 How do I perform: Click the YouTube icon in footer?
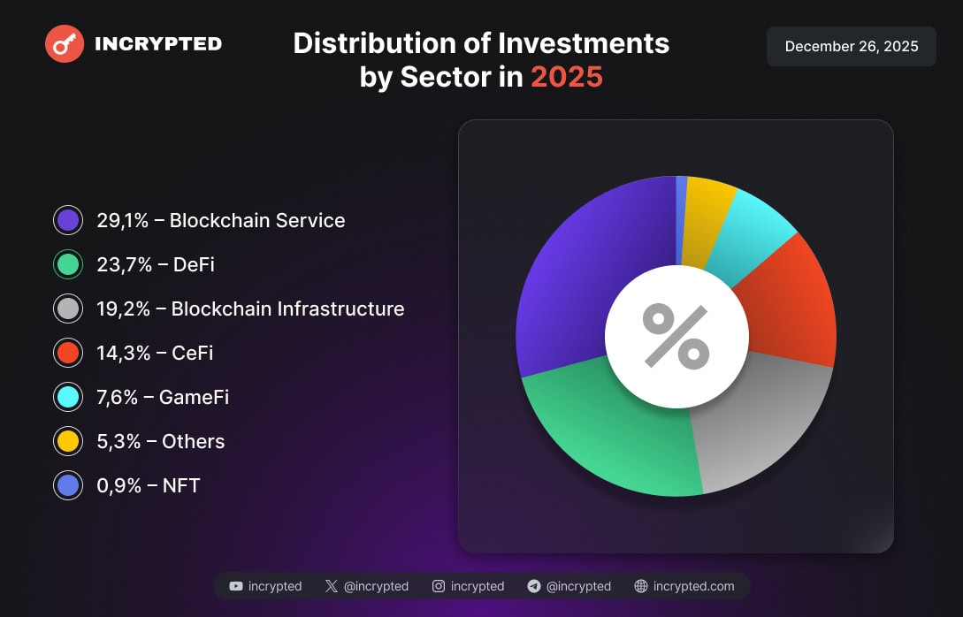click(x=236, y=586)
